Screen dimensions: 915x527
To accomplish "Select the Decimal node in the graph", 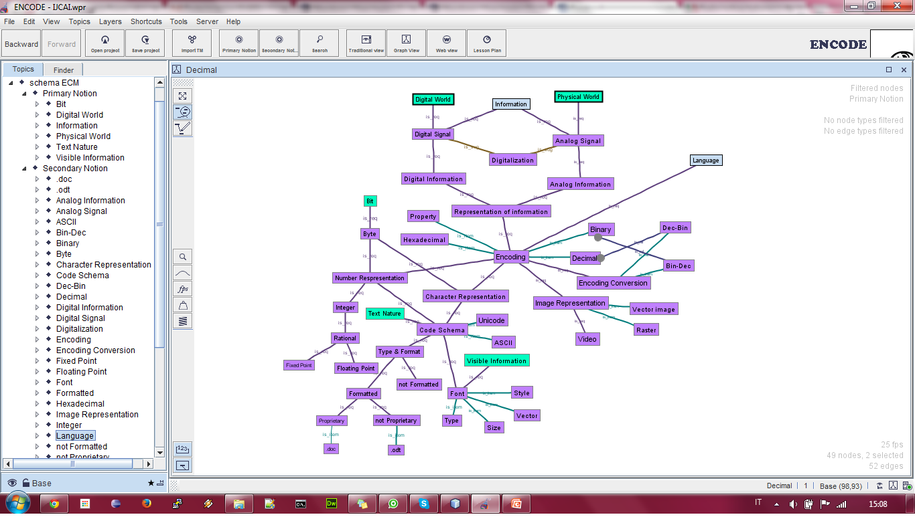I will [x=585, y=257].
